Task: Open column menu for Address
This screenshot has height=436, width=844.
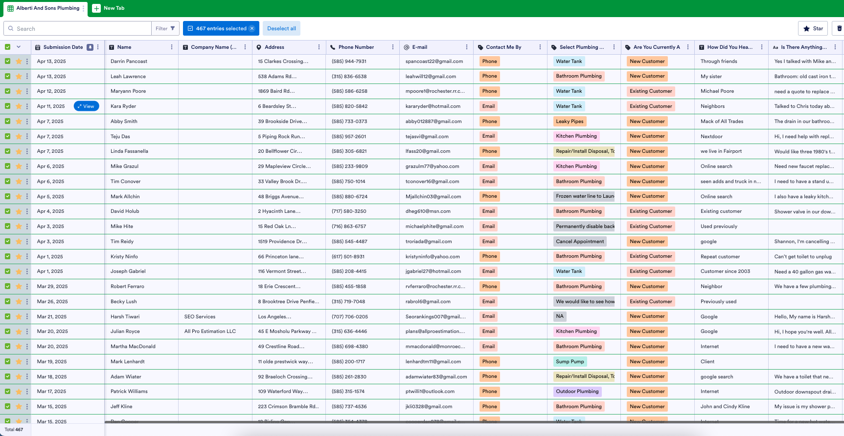Action: coord(319,47)
